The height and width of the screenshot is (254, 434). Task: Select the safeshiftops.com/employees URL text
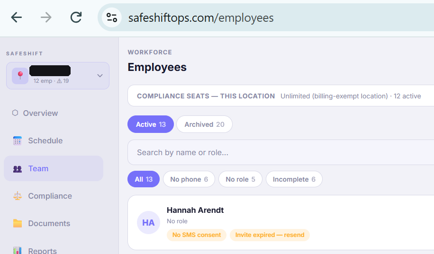[201, 18]
